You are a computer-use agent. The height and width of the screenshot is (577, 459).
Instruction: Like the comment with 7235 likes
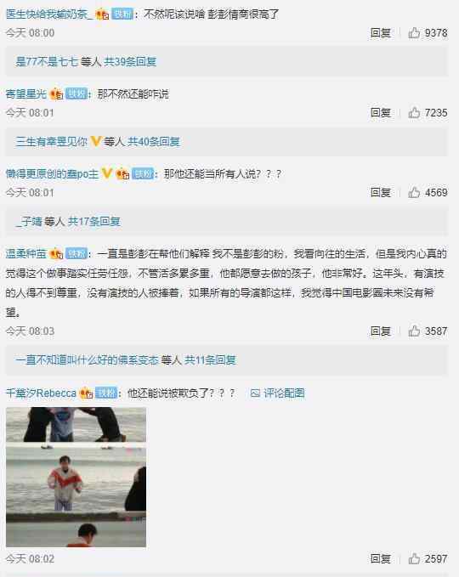click(414, 113)
